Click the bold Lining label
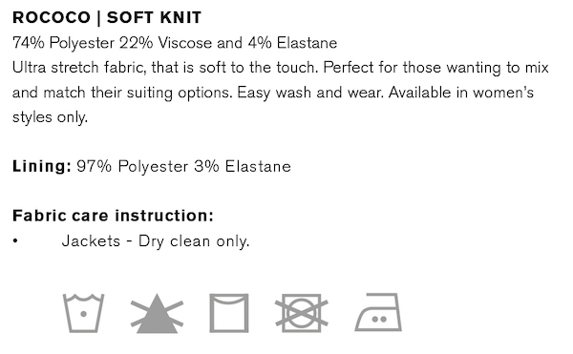Image resolution: width=573 pixels, height=354 pixels. click(x=42, y=166)
